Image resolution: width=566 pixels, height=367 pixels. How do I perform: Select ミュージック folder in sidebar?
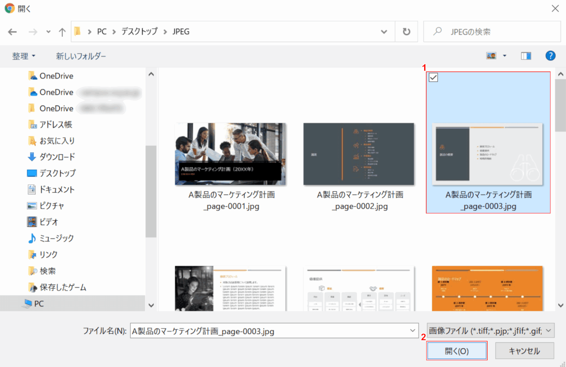[x=56, y=238]
